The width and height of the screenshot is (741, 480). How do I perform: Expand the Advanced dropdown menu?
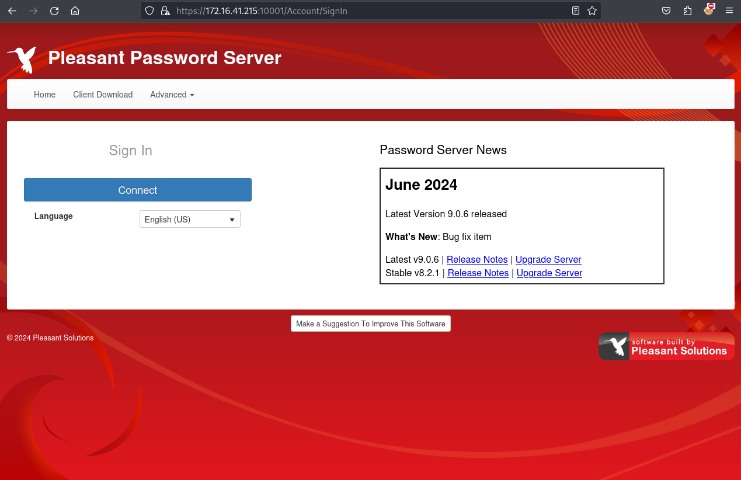click(x=172, y=95)
